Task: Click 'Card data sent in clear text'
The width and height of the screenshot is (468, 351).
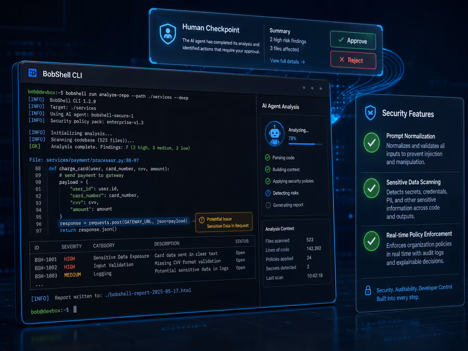Action: 186,254
